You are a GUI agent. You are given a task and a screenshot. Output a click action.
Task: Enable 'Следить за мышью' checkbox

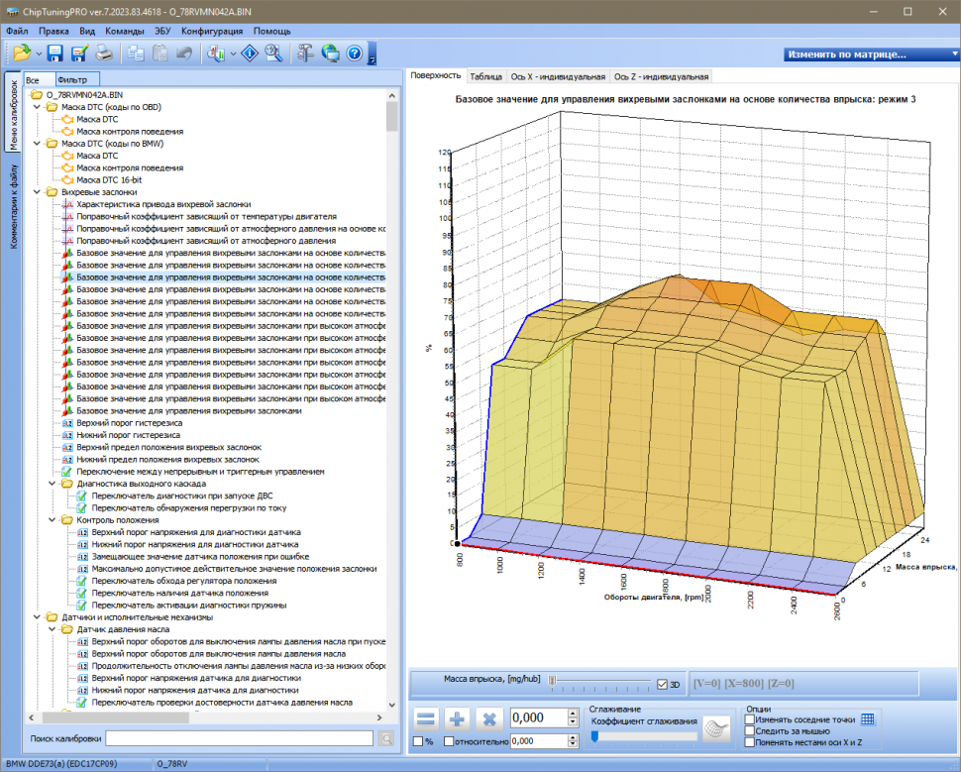[x=750, y=731]
